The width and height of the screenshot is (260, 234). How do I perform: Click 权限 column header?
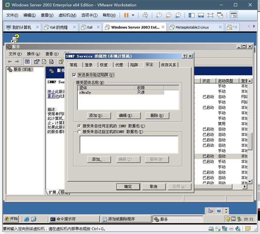pos(149,88)
